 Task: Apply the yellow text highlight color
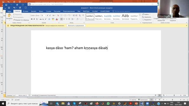pyautogui.click(x=53, y=19)
